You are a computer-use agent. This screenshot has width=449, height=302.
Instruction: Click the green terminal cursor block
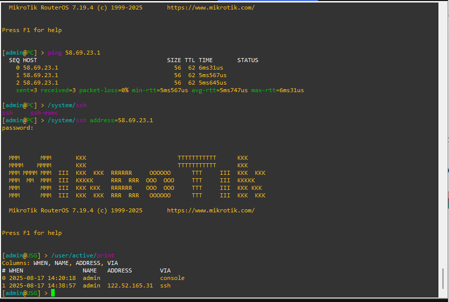(53, 293)
